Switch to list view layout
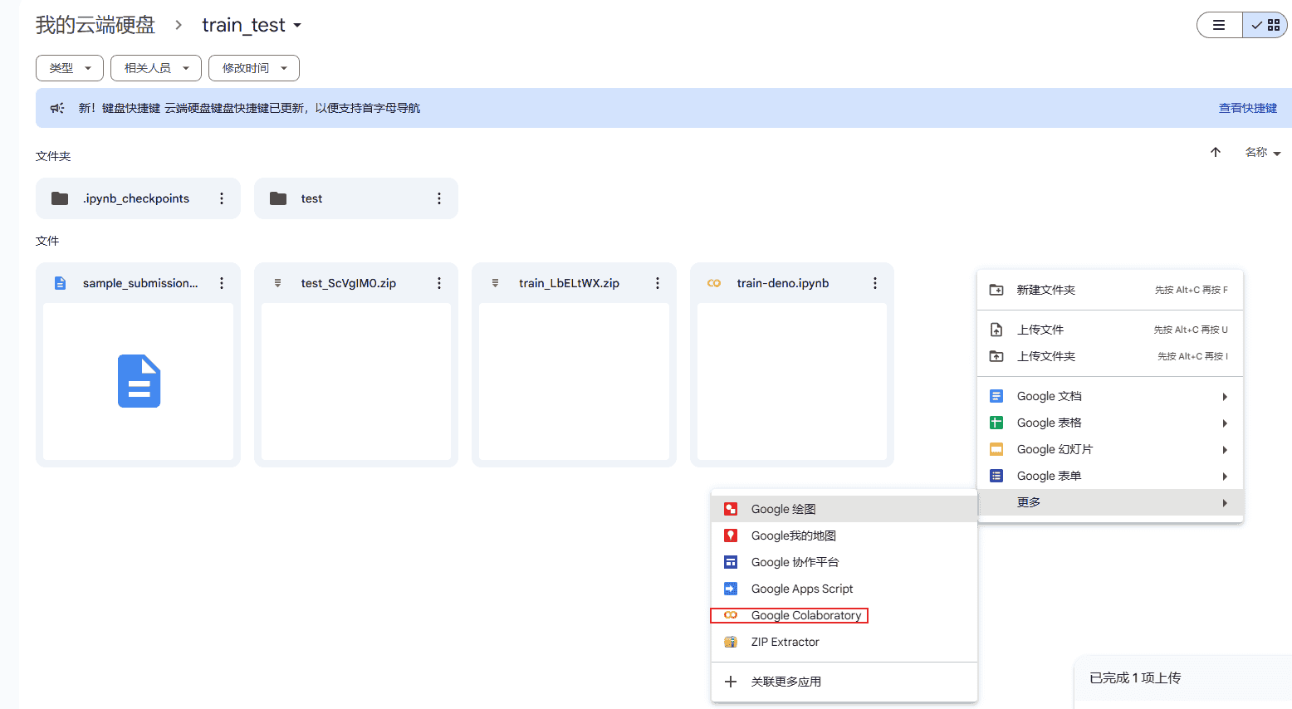Viewport: 1292px width, 709px height. pos(1219,25)
